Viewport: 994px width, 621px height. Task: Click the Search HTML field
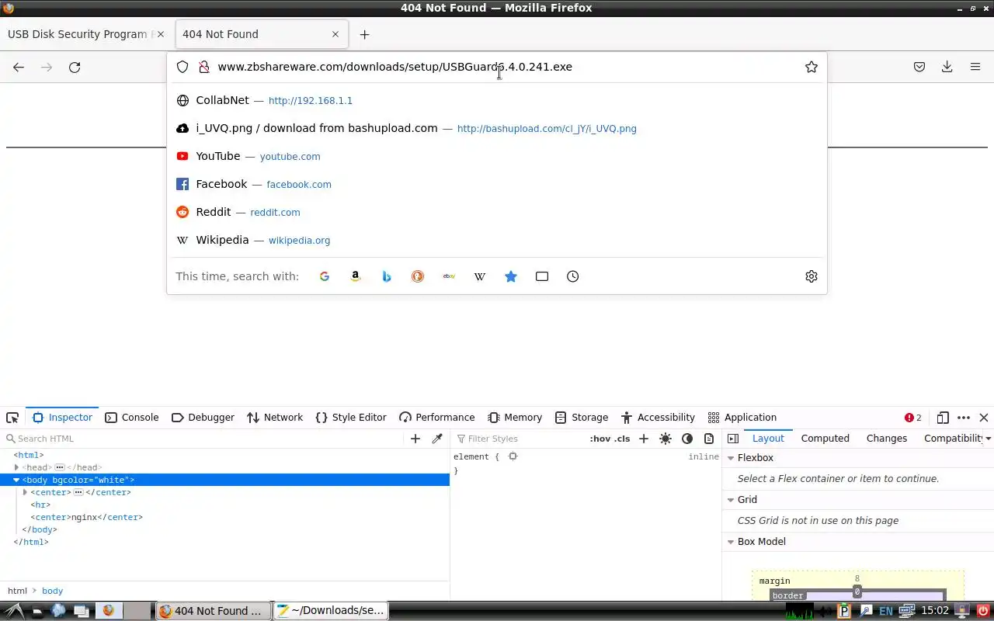coord(206,439)
